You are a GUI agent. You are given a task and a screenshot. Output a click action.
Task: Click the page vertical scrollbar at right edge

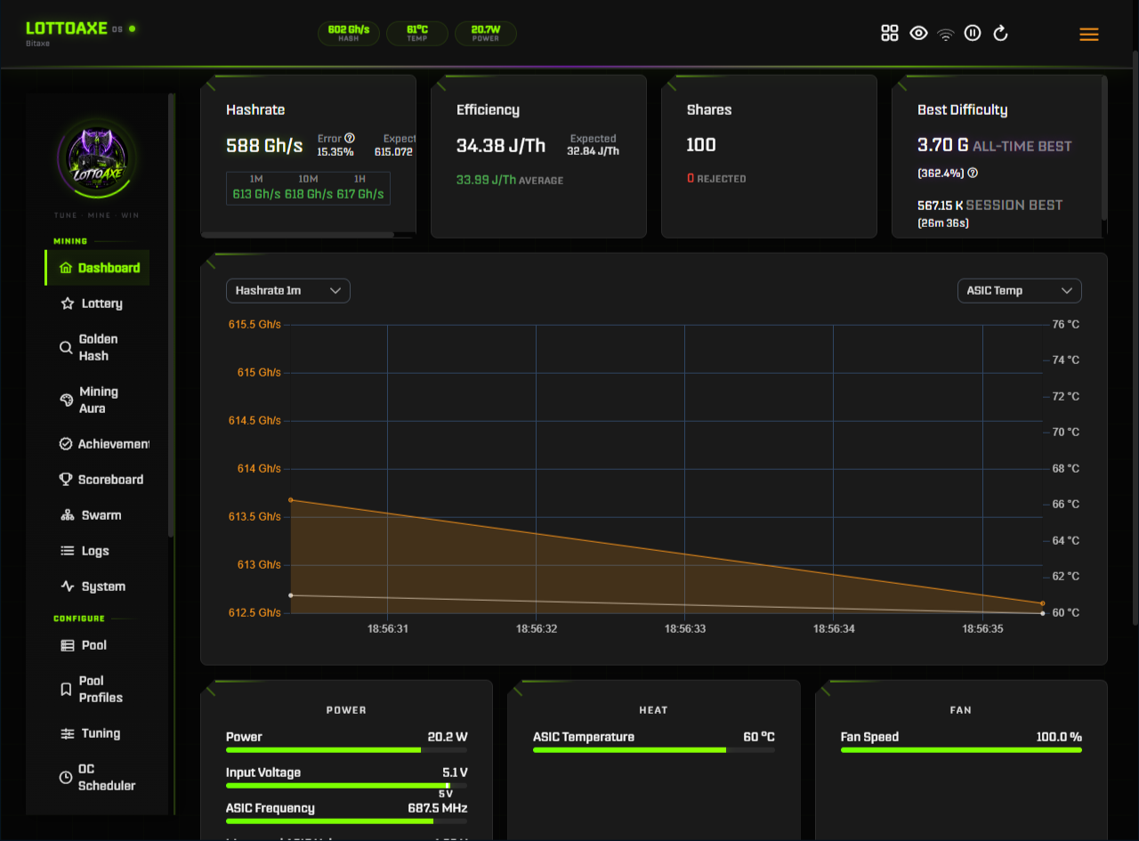1135,336
